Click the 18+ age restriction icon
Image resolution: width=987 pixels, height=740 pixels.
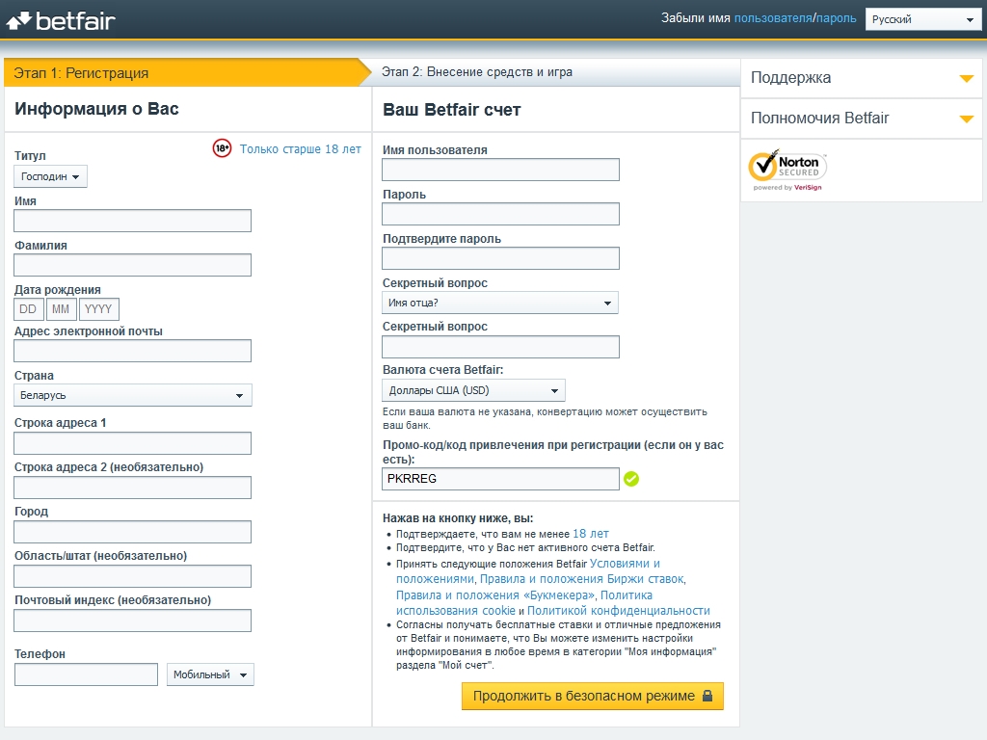click(223, 148)
